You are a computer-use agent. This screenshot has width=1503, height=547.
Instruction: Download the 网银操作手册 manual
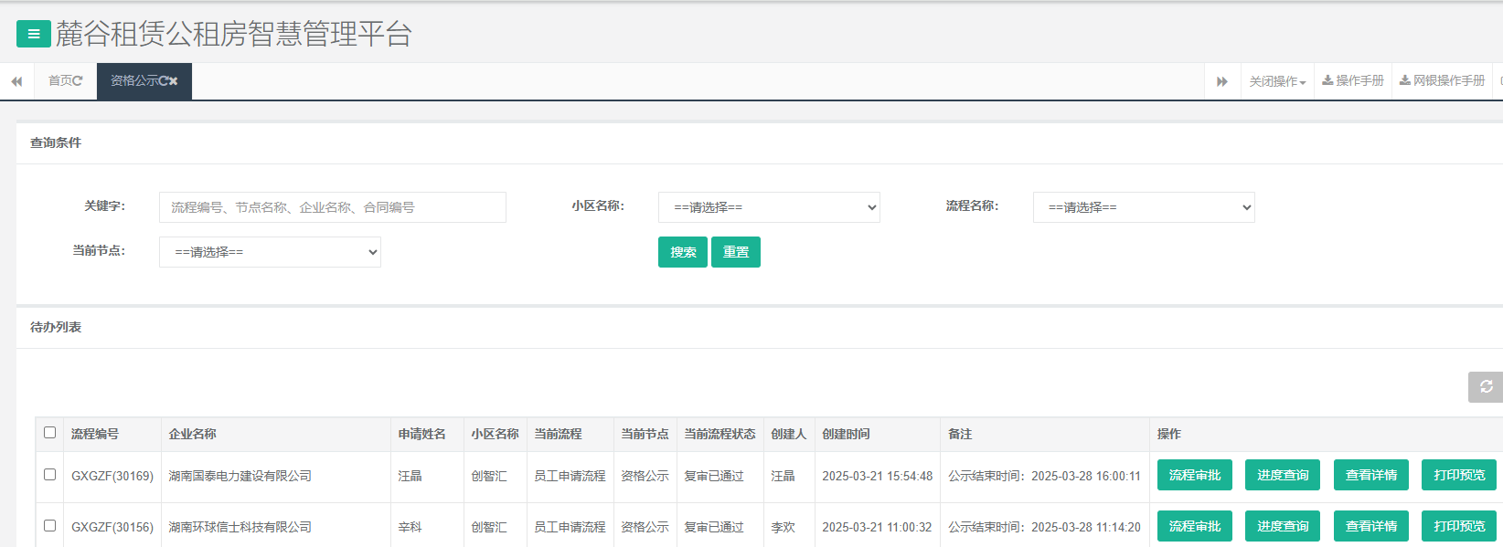click(x=1442, y=81)
